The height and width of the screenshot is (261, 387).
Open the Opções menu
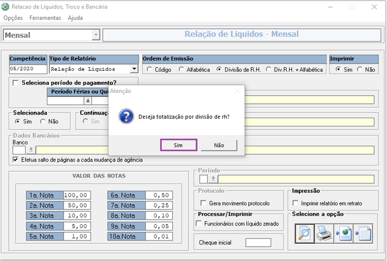click(13, 18)
